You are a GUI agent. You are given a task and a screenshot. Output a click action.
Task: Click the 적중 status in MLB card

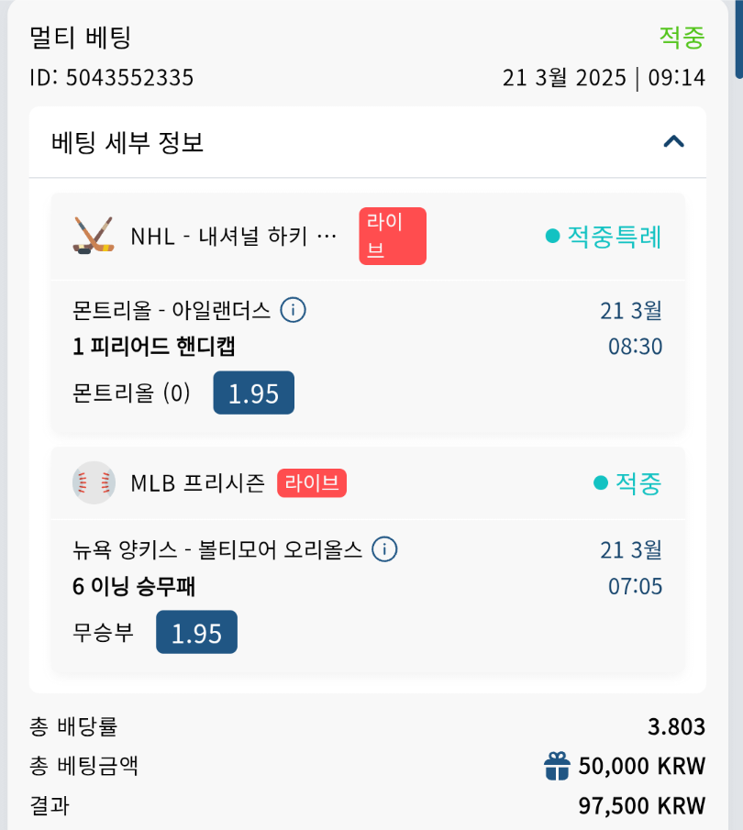tap(638, 482)
